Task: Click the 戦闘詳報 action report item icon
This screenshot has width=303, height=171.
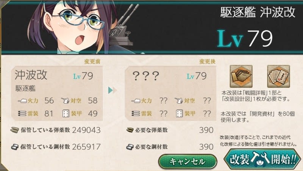Action: [241, 76]
